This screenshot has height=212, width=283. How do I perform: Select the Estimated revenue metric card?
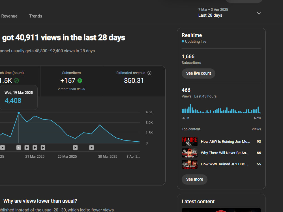click(134, 81)
